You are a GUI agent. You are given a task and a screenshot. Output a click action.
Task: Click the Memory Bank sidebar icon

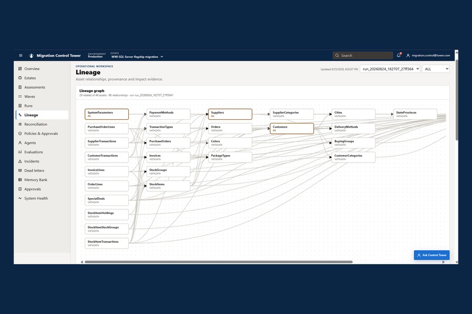pos(20,180)
